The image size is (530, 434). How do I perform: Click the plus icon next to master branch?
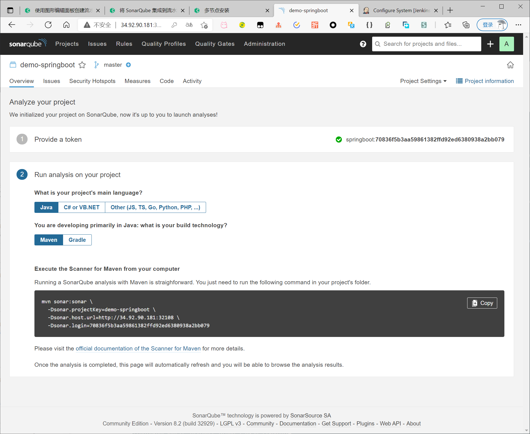pos(128,65)
